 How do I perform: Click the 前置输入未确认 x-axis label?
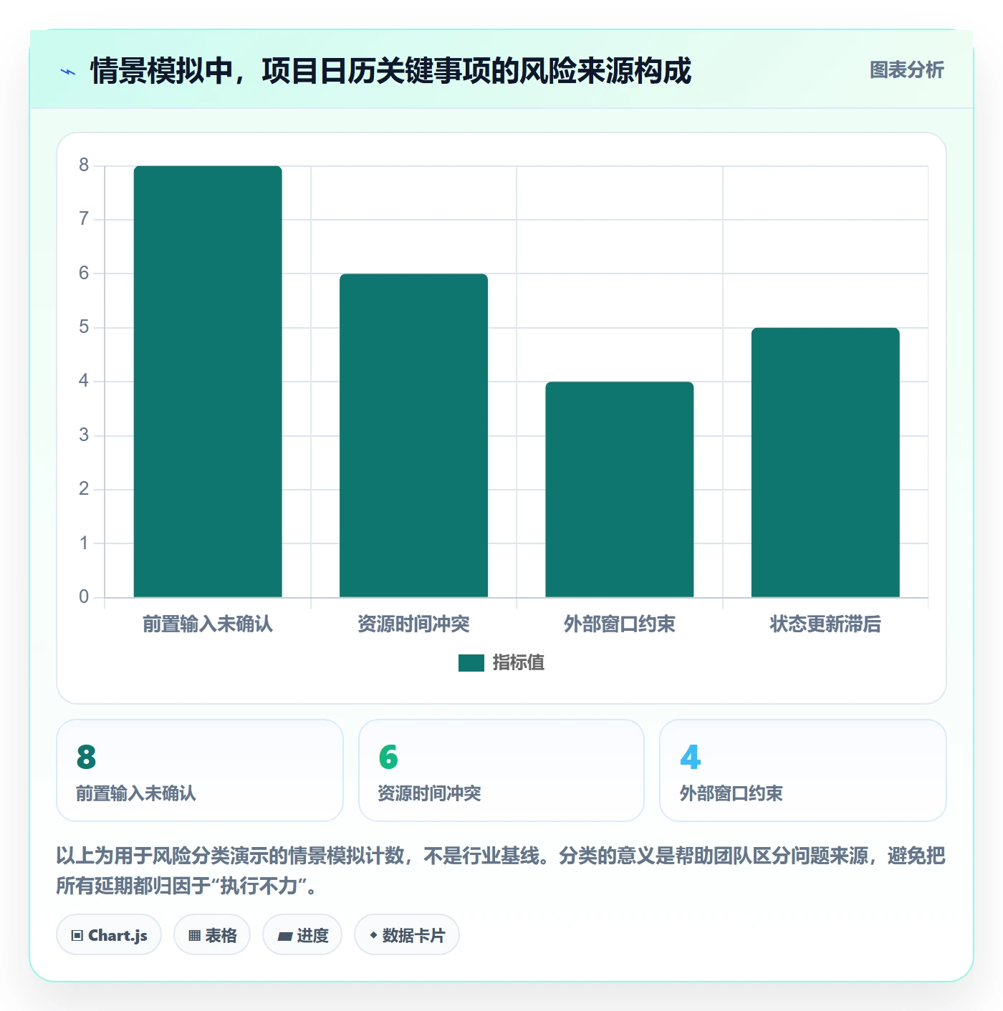pyautogui.click(x=208, y=624)
